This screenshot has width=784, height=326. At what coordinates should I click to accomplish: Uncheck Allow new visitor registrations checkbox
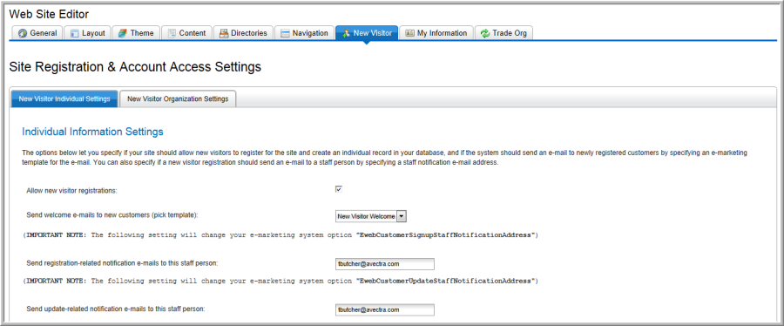339,189
